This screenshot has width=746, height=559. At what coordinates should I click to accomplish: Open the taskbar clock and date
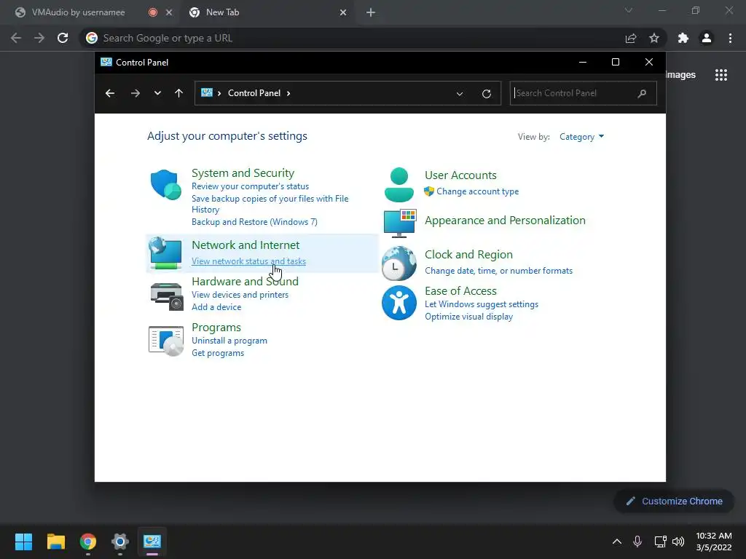coord(714,542)
